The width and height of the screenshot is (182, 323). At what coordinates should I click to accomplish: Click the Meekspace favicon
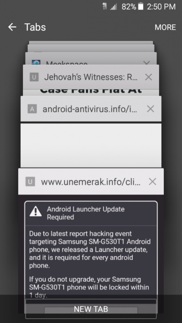pos(36,62)
